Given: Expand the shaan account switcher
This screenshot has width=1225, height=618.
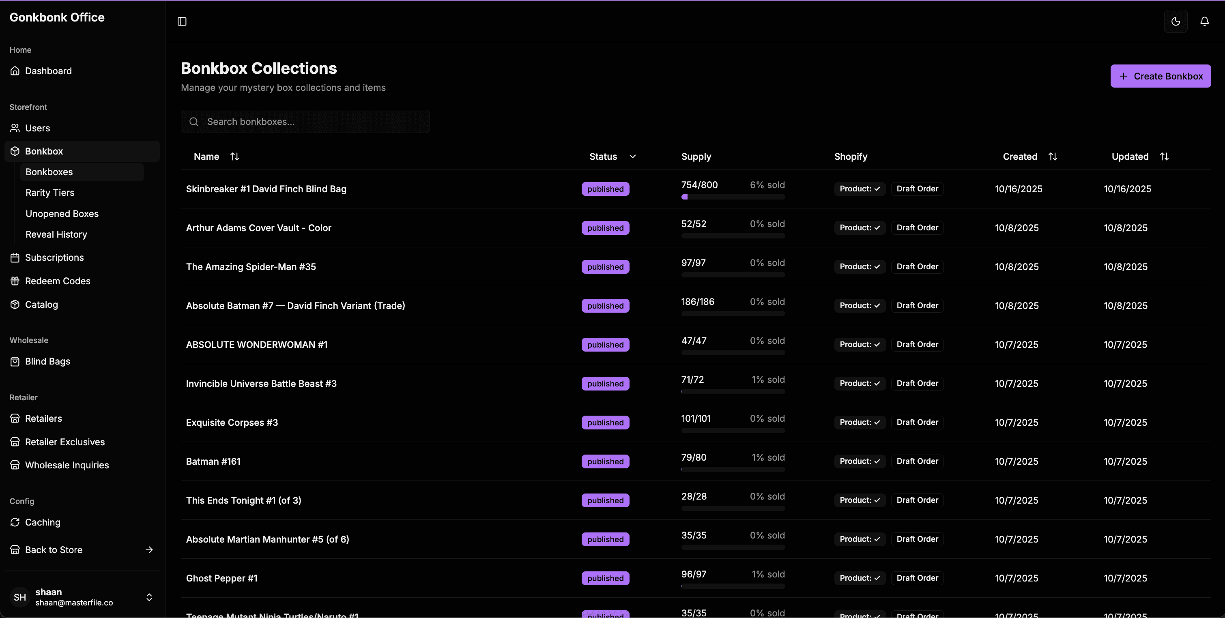Looking at the screenshot, I should [x=149, y=597].
